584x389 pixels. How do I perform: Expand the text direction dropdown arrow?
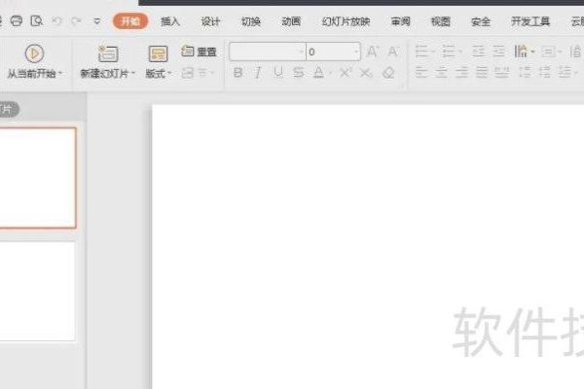coord(533,53)
